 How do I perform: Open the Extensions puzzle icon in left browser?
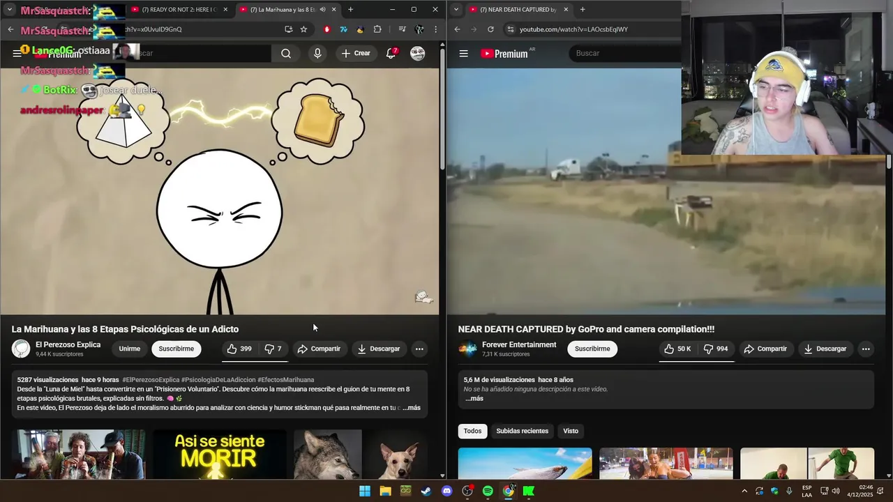(x=377, y=29)
